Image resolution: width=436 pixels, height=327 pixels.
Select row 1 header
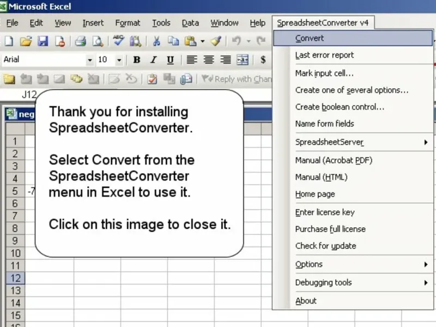[x=15, y=141]
